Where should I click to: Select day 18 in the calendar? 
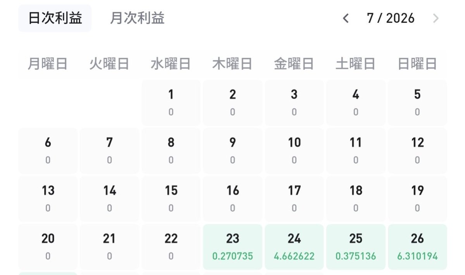pos(356,199)
